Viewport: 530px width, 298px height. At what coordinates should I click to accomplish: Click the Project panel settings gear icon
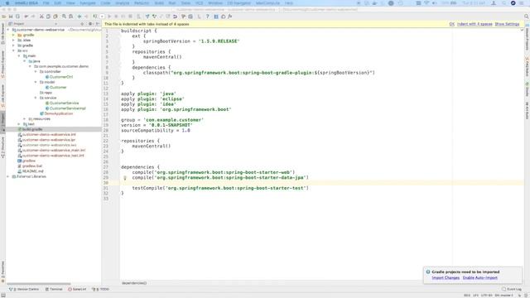point(90,24)
